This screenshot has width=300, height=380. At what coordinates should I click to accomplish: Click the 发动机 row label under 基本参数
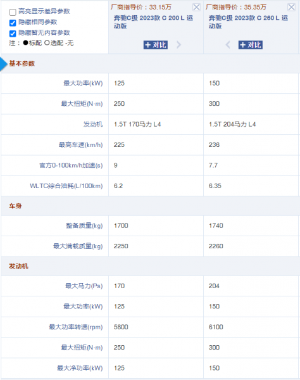[93, 124]
